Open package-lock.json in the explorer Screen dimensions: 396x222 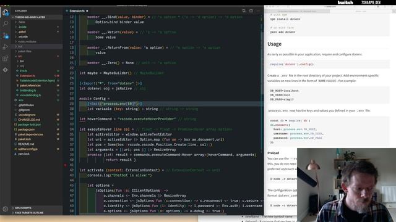[29, 125]
